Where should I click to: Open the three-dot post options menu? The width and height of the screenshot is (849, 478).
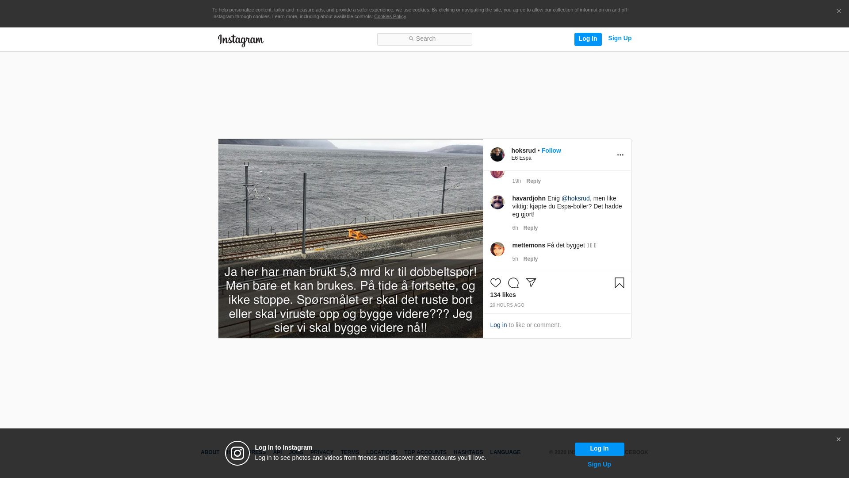click(620, 155)
